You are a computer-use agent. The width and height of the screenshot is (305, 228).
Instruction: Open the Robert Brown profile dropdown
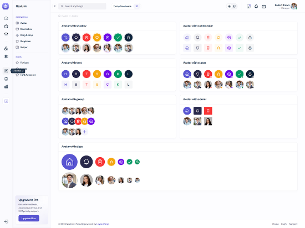286,7
